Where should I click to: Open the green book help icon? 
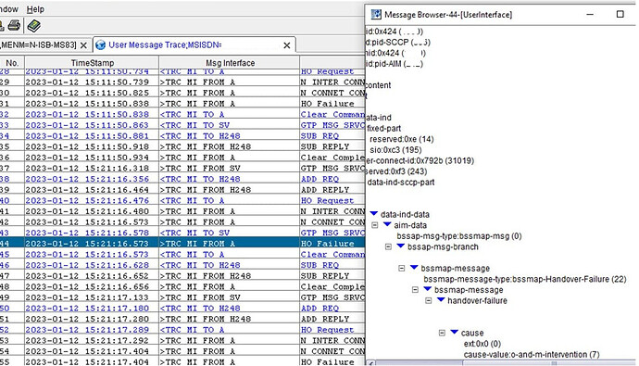34,26
